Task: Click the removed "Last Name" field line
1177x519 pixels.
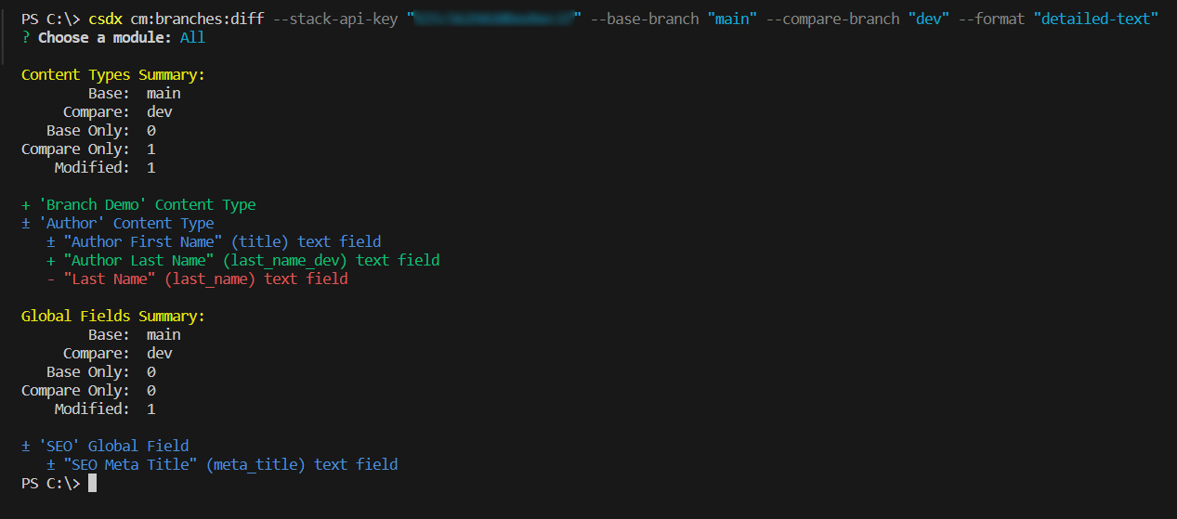Action: [x=197, y=279]
